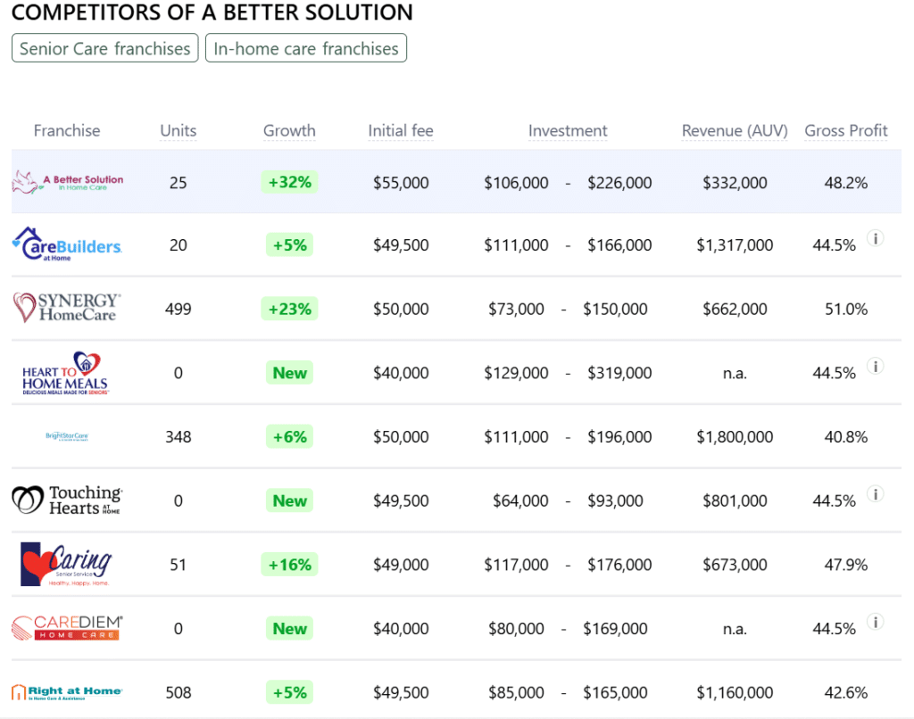Image resolution: width=914 pixels, height=719 pixels.
Task: Click the $1,800,000 revenue value
Action: (735, 437)
